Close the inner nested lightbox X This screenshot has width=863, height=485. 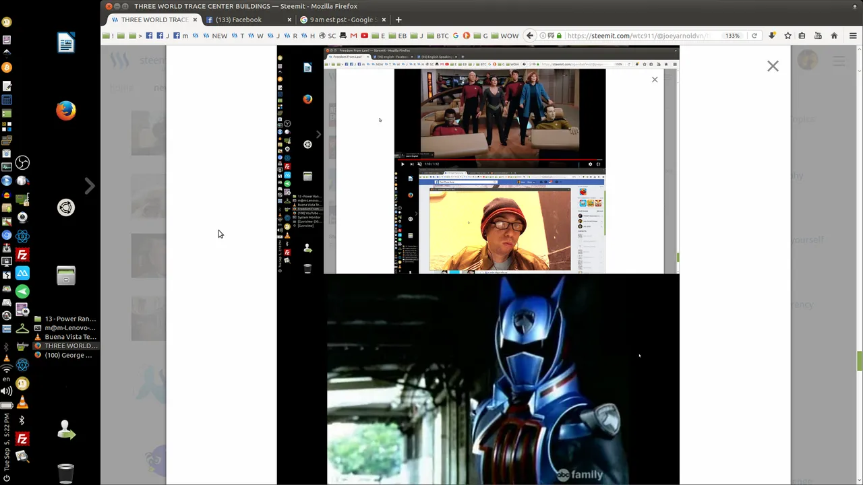654,79
